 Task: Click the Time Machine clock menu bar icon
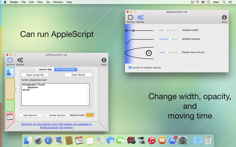(209, 2)
